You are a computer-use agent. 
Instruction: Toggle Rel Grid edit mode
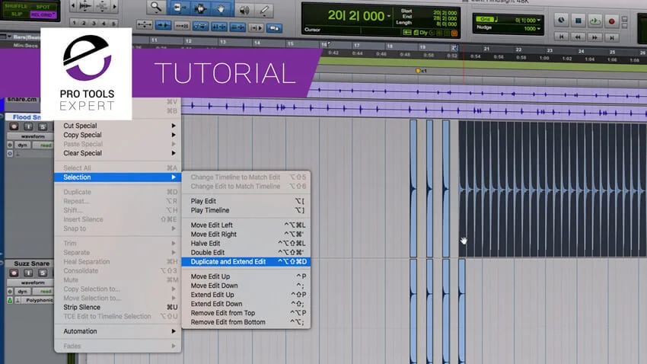pos(43,15)
